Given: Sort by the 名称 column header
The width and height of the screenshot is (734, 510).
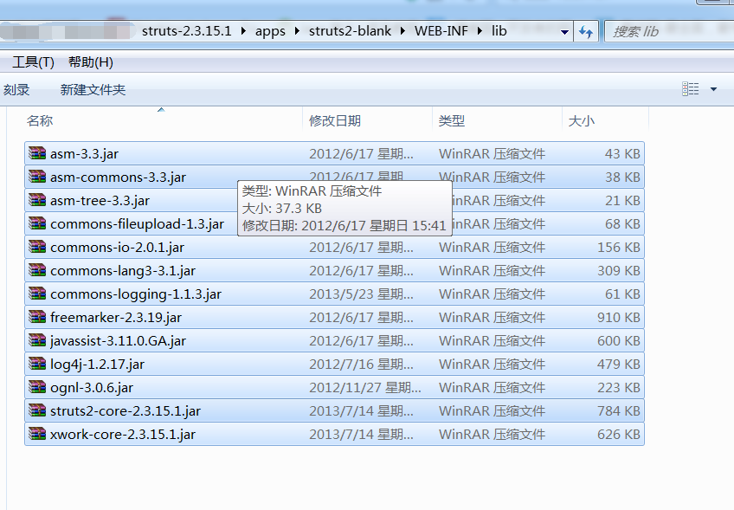Looking at the screenshot, I should coord(40,121).
